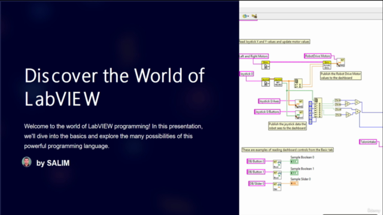Viewport: 383px width, 215px height.
Task: Click the "Sample Slider 0" label
Action: pyautogui.click(x=300, y=179)
